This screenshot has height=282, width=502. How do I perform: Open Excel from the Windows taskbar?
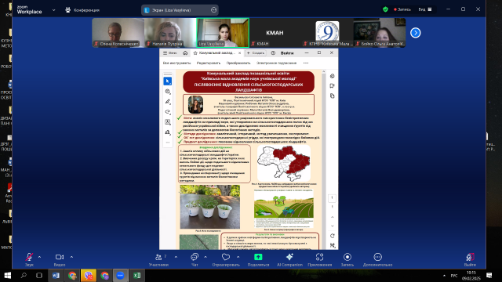pos(136,275)
